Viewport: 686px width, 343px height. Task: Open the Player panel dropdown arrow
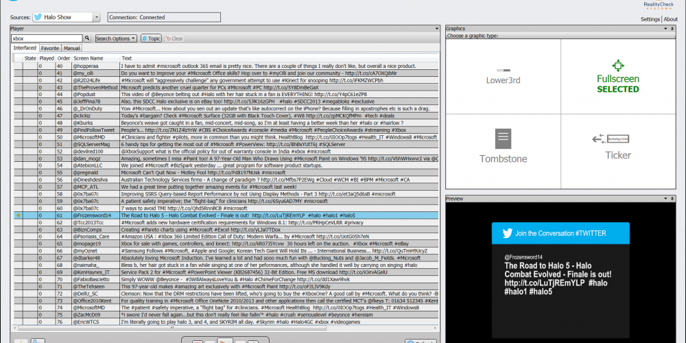point(436,28)
